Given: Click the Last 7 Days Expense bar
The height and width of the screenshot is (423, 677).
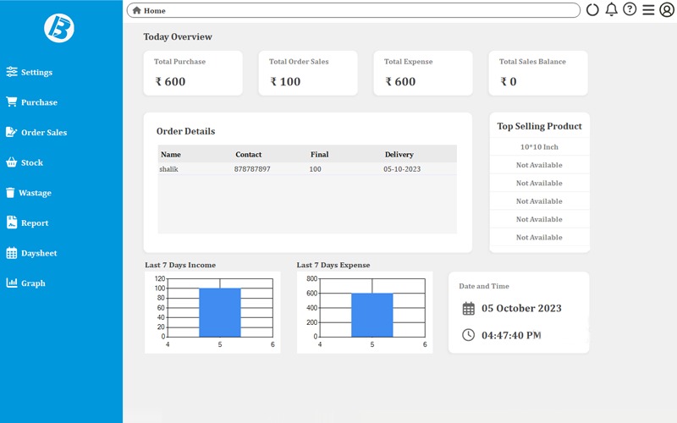Looking at the screenshot, I should [372, 315].
